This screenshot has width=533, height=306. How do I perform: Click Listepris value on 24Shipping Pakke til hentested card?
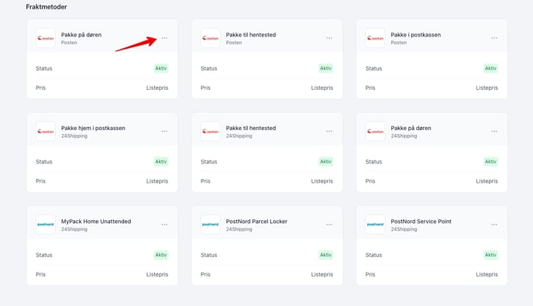click(x=322, y=181)
